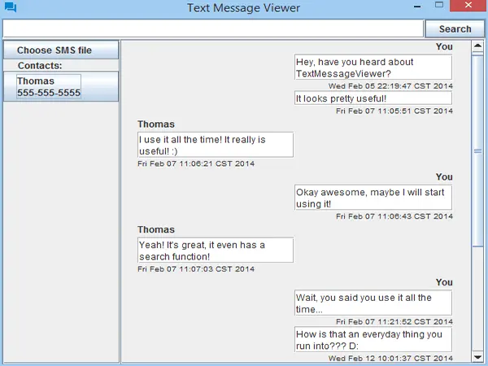Click the 'I use it all the time!' message
This screenshot has height=366, width=488.
click(x=215, y=145)
